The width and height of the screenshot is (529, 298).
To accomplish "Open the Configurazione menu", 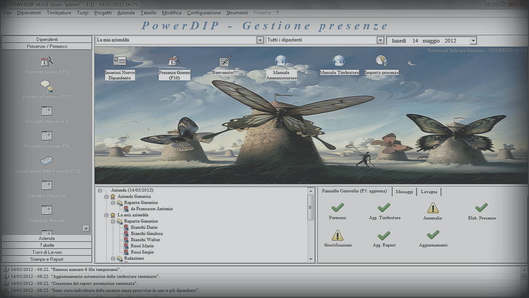I will coord(204,13).
